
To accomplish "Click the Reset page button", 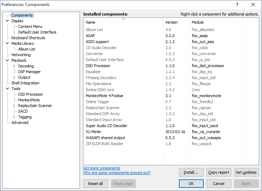I will [123, 184].
